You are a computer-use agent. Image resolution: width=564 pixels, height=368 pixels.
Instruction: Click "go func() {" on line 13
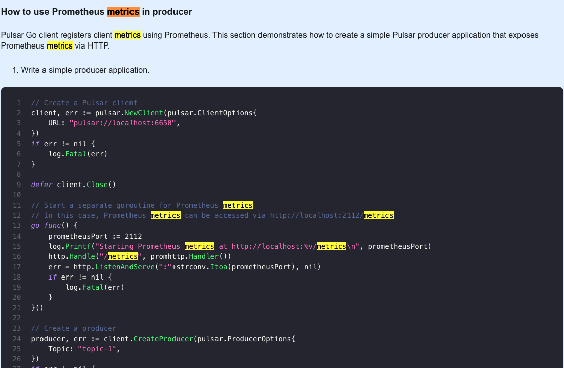(x=54, y=225)
